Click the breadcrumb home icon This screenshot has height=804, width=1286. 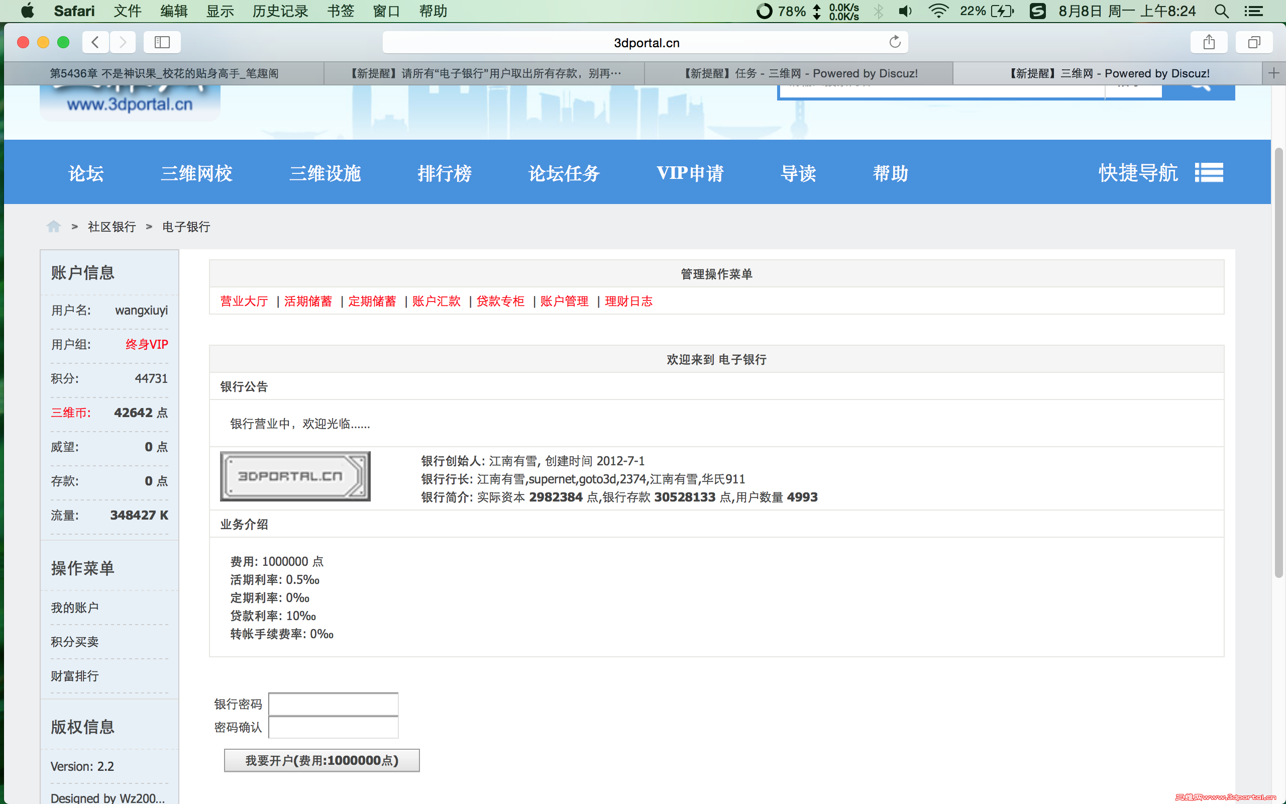coord(53,226)
